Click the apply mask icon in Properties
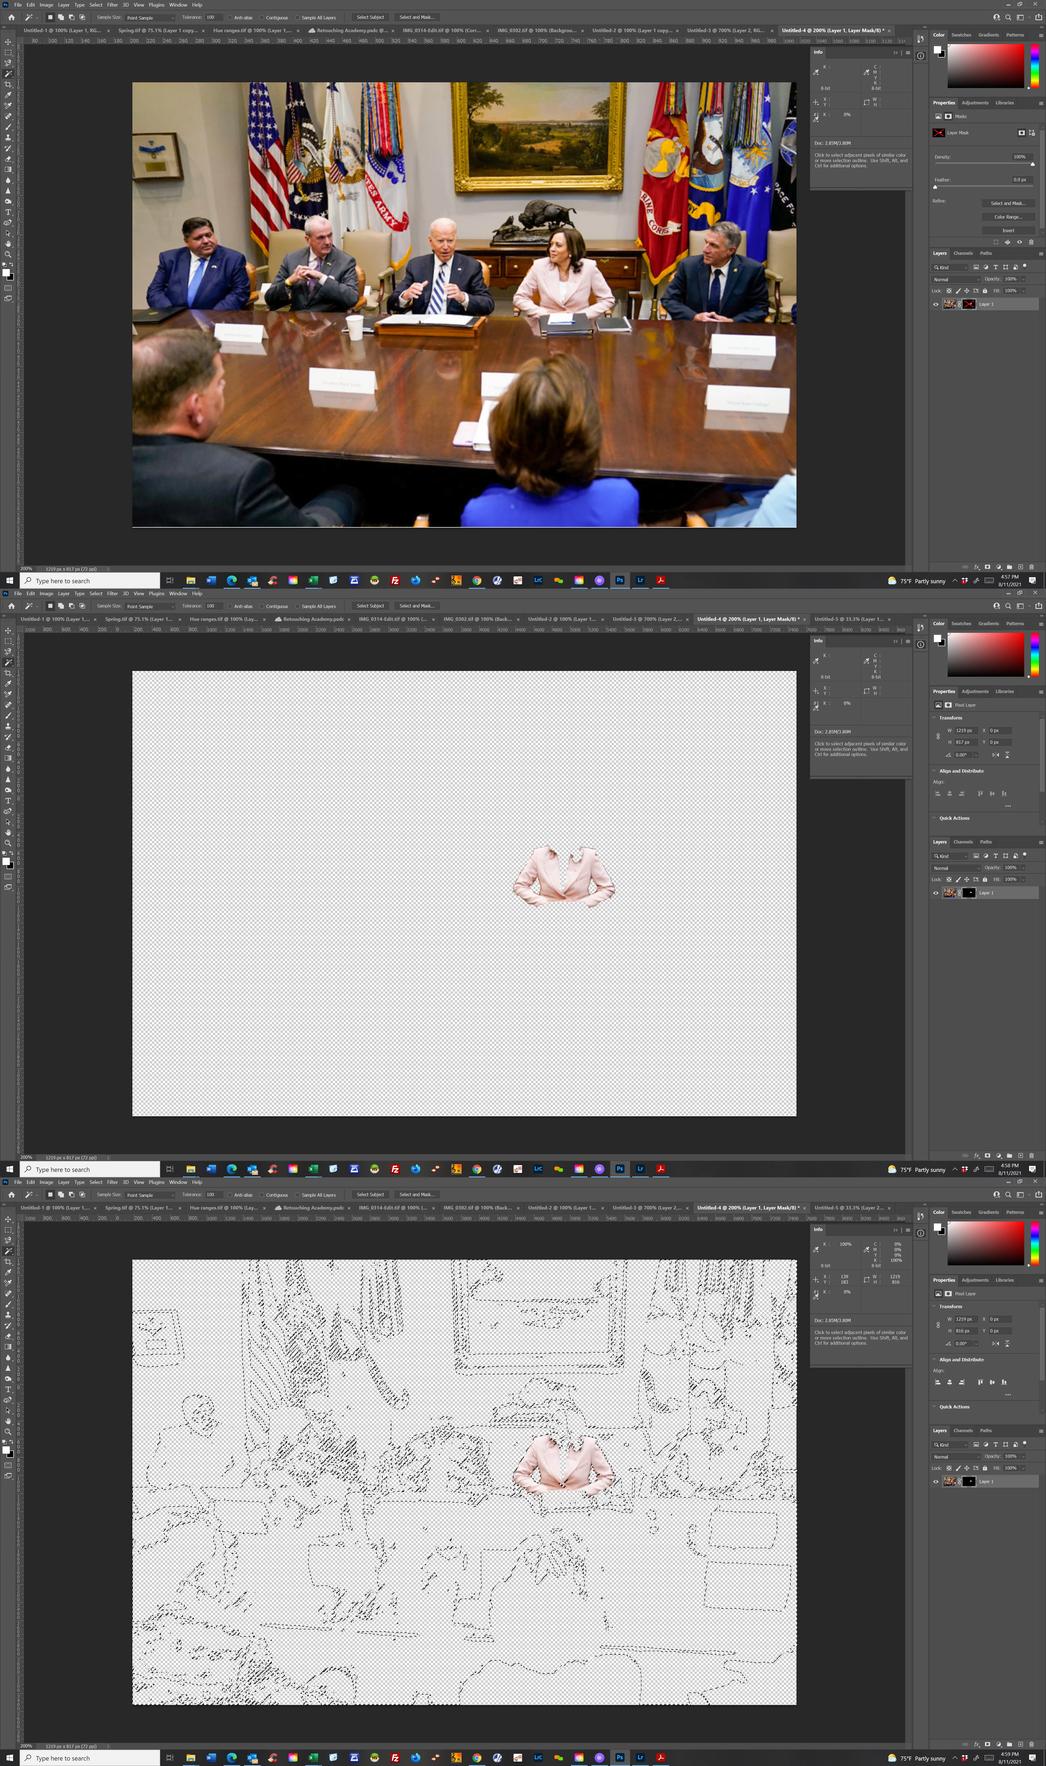 tap(1008, 242)
